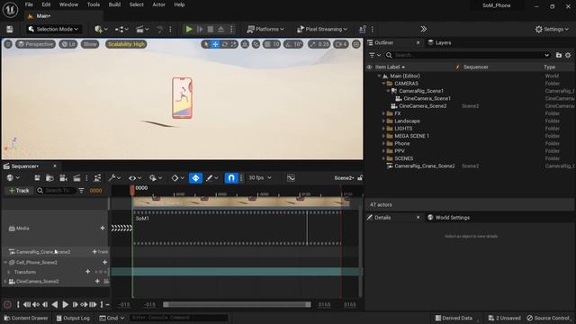
Task: Open the Tools menu
Action: coord(94,4)
